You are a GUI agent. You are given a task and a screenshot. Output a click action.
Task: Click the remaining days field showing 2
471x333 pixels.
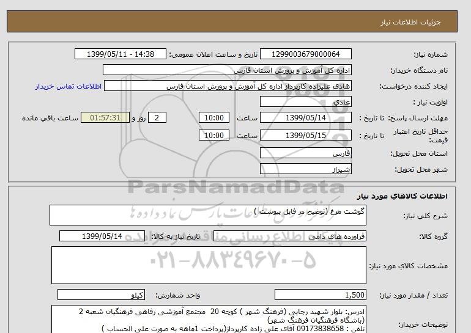coord(157,117)
